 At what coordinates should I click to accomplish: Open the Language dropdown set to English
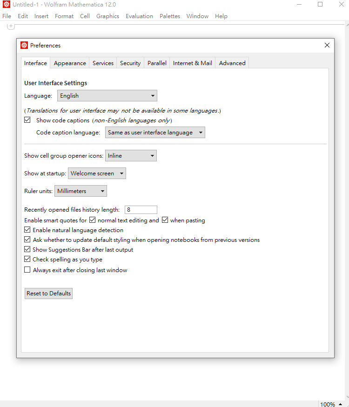[x=107, y=95]
